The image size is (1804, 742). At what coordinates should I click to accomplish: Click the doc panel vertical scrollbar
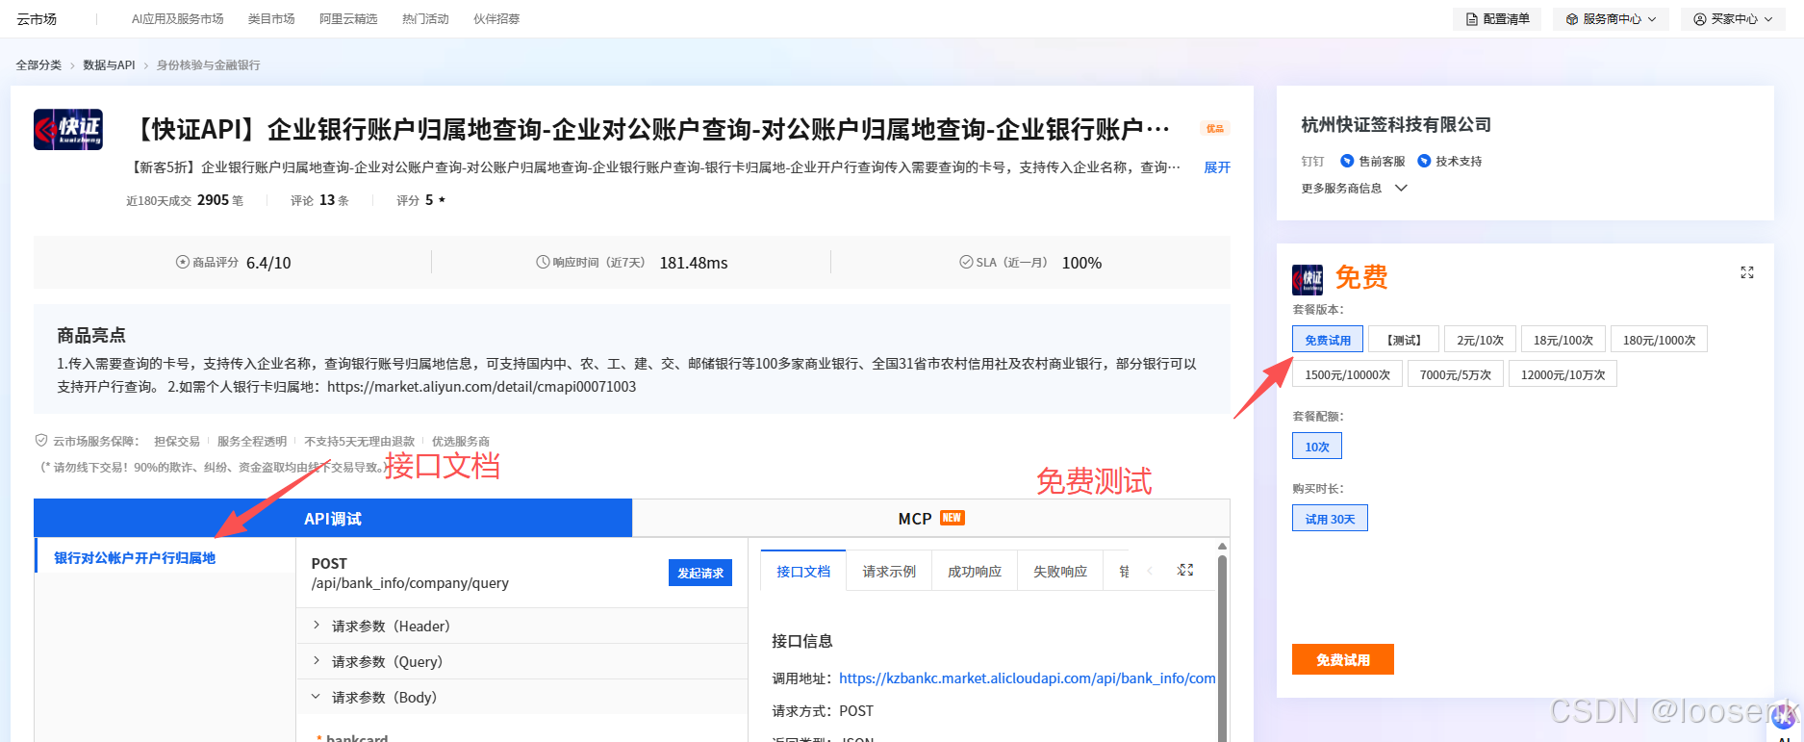[x=1223, y=647]
